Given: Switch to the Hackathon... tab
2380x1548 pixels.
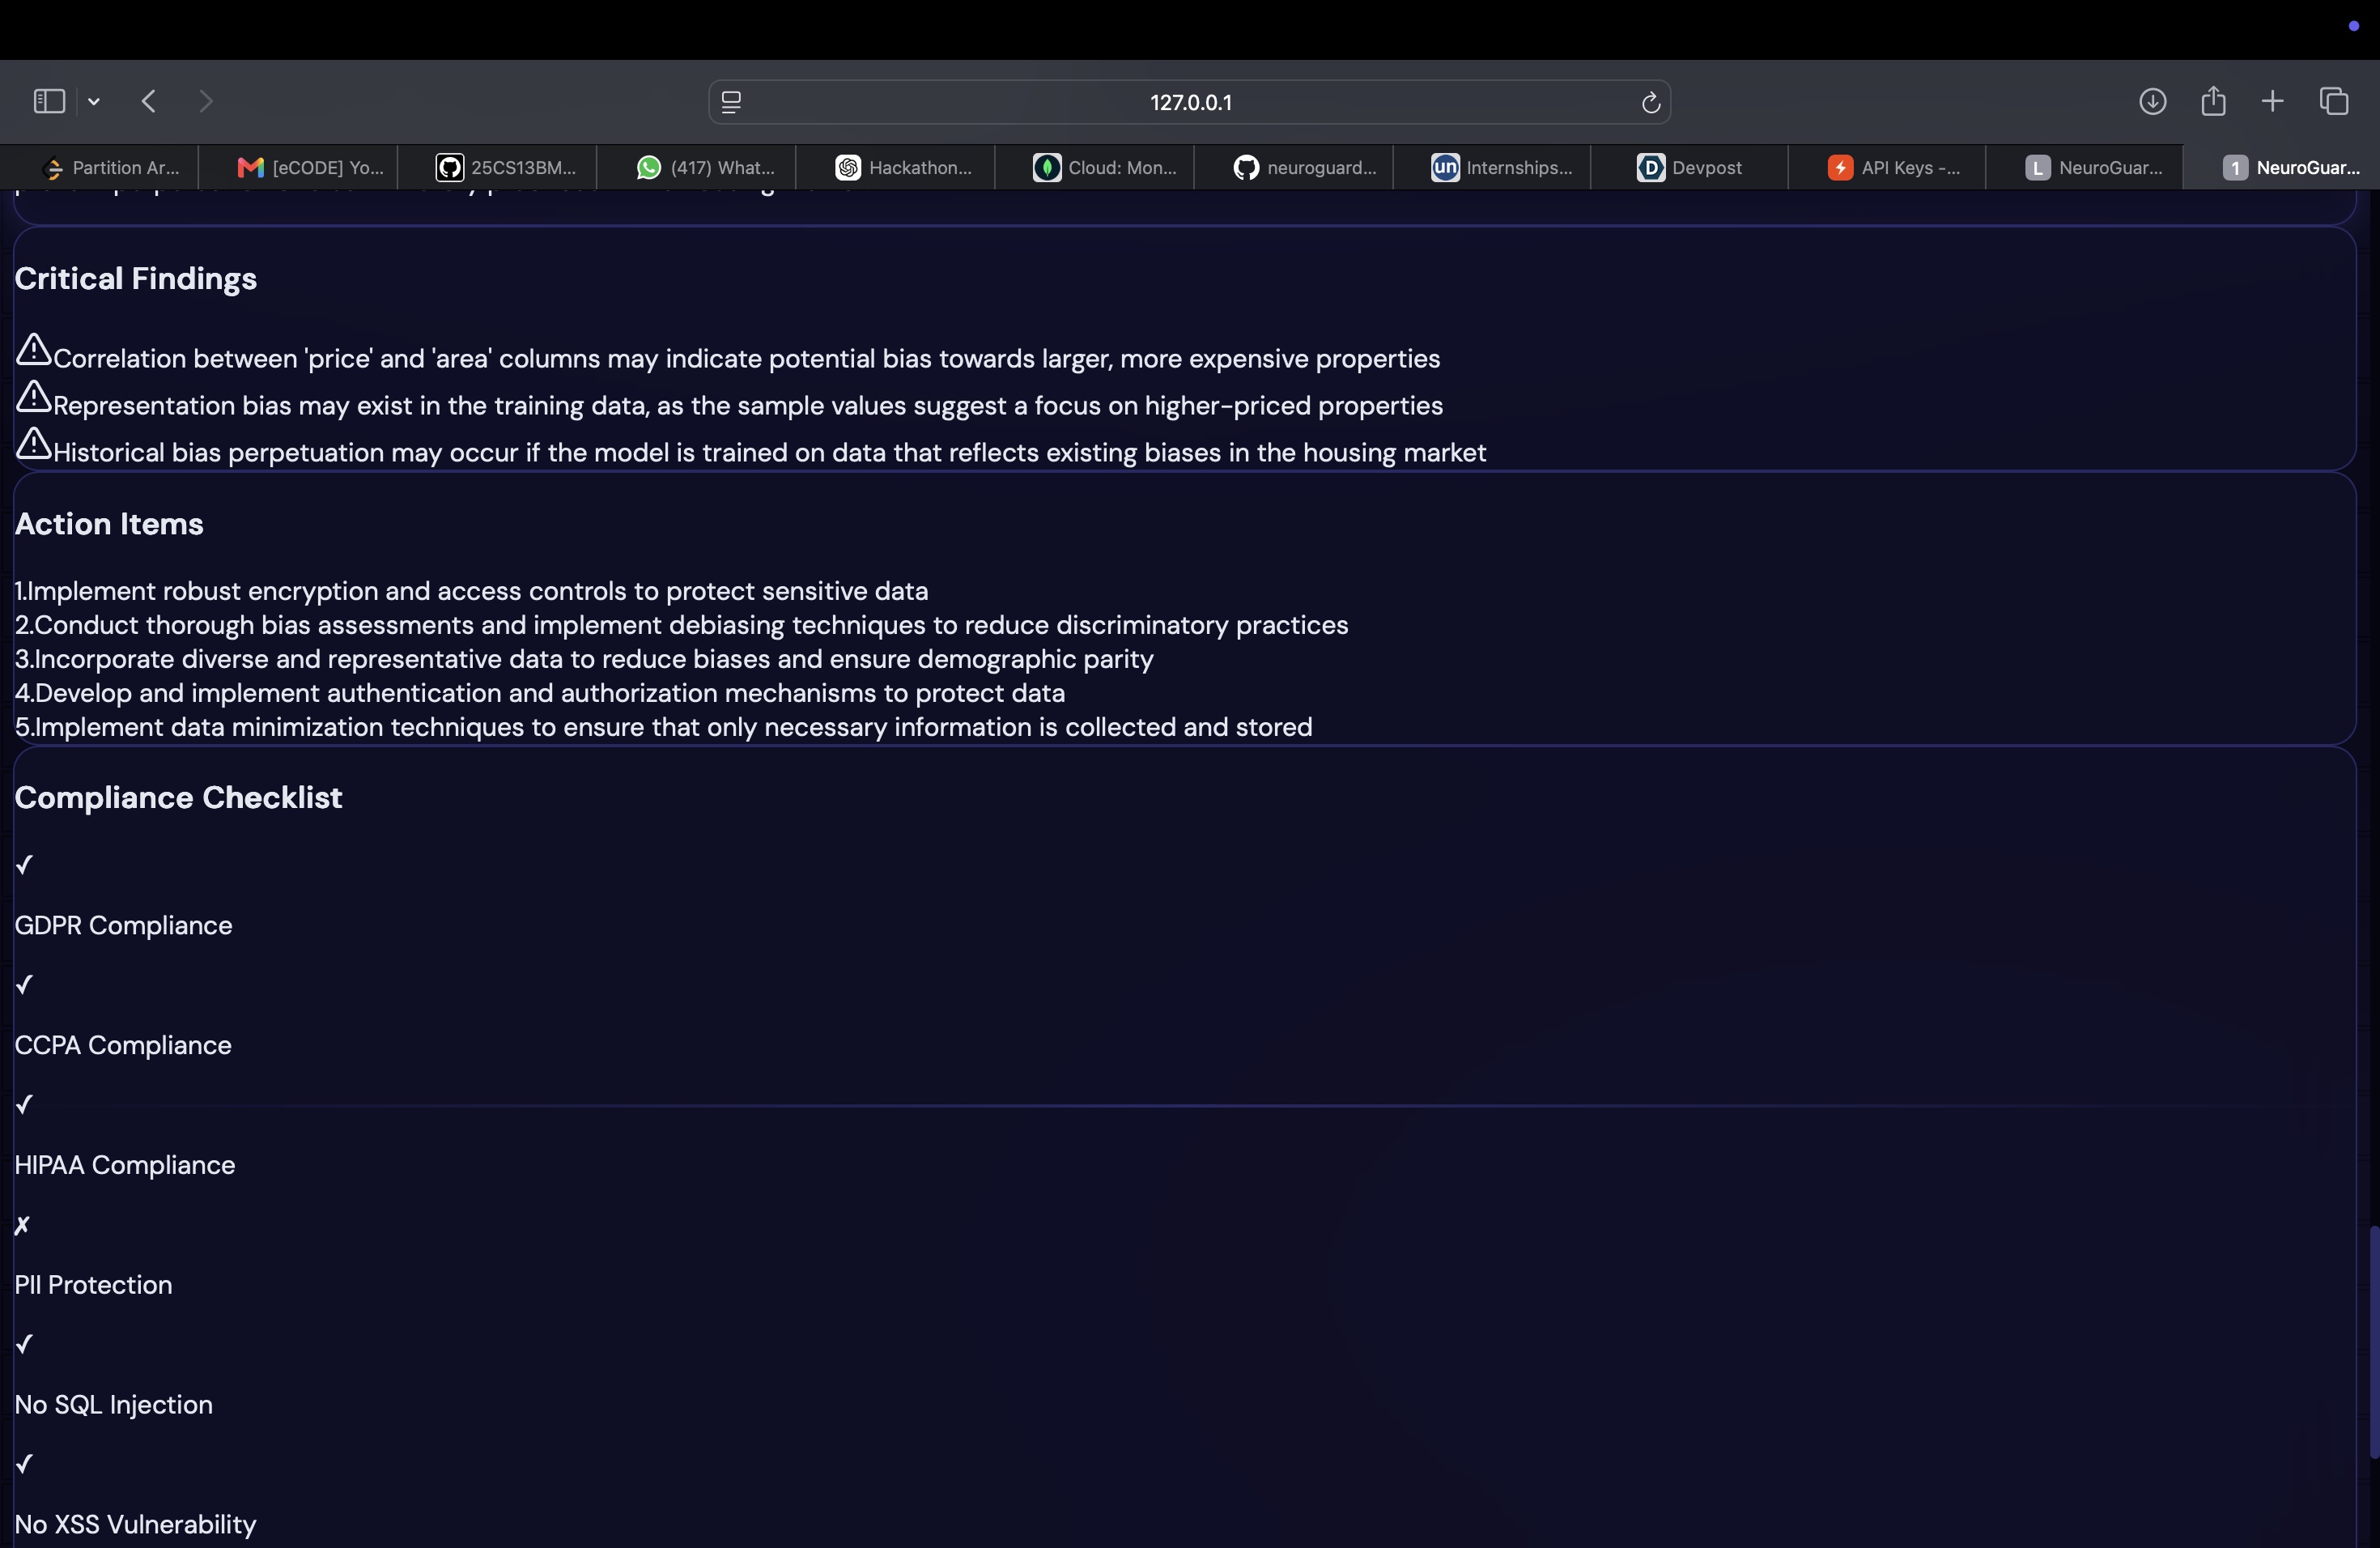Looking at the screenshot, I should pyautogui.click(x=896, y=168).
